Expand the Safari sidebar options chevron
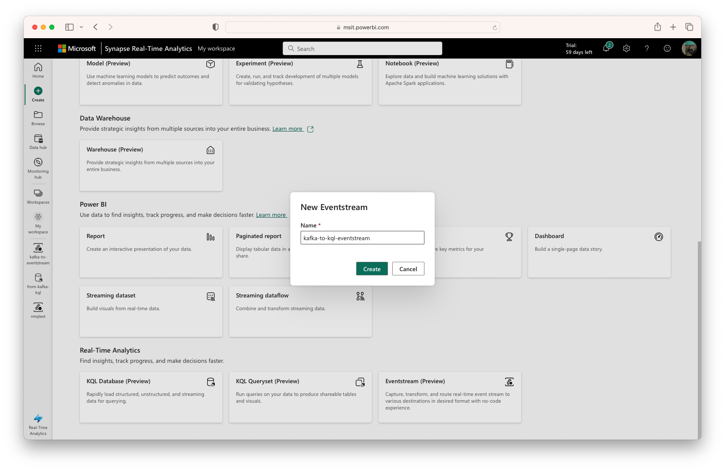 81,27
